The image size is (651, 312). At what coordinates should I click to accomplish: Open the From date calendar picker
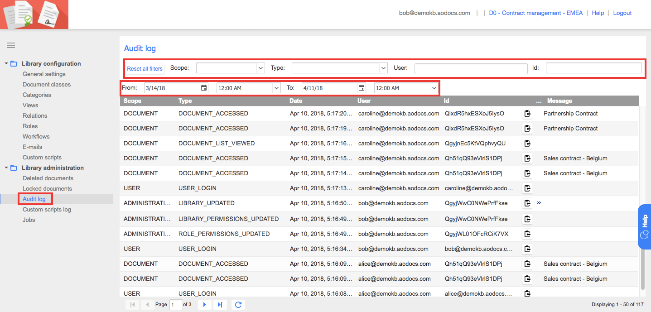204,88
